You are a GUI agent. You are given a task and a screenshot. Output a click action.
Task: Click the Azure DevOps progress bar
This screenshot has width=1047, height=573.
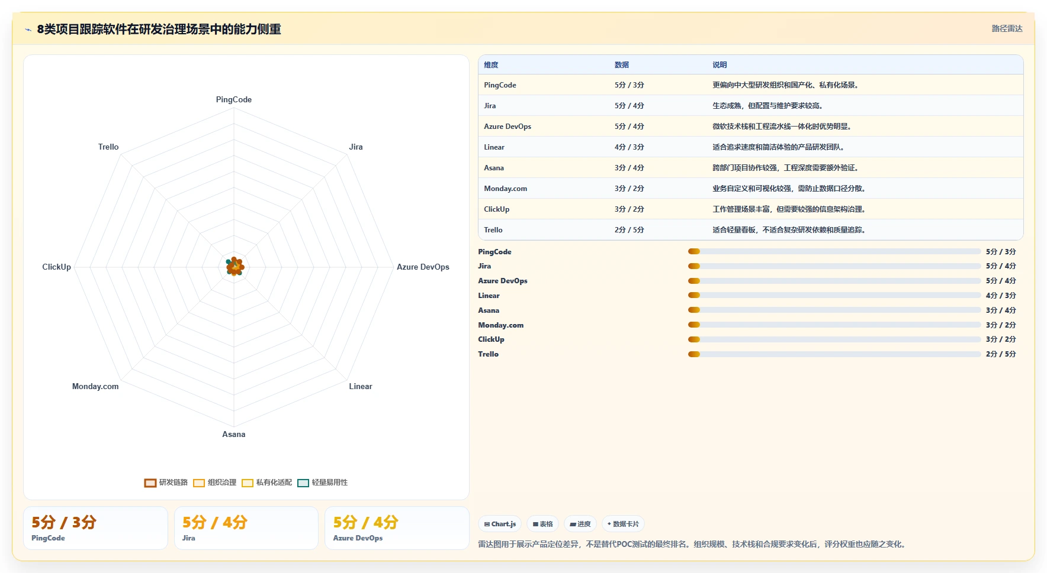point(834,281)
